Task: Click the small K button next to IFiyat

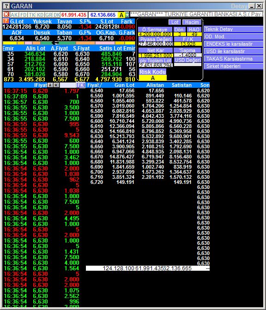Action: [x=56, y=85]
